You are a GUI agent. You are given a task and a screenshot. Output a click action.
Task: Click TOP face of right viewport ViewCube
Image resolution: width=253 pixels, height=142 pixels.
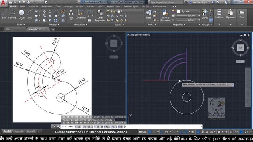(x=240, y=48)
